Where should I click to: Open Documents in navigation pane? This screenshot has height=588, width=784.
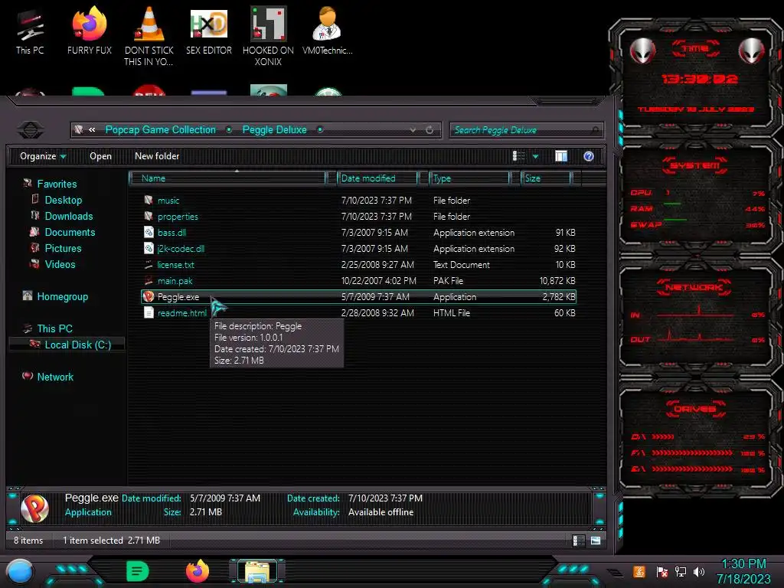tap(70, 232)
